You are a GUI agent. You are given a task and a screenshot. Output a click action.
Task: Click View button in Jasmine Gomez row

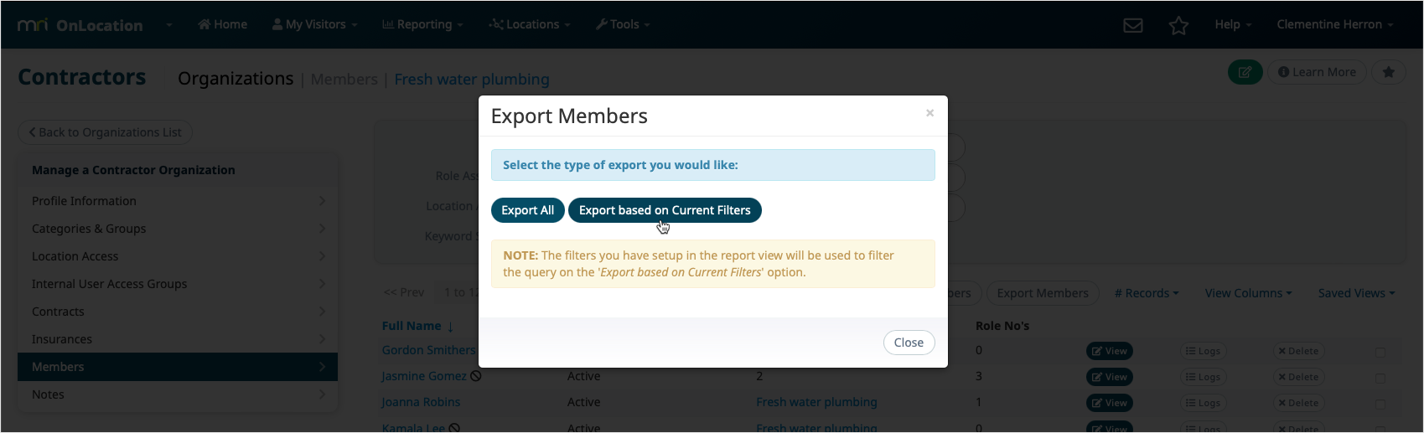point(1110,377)
